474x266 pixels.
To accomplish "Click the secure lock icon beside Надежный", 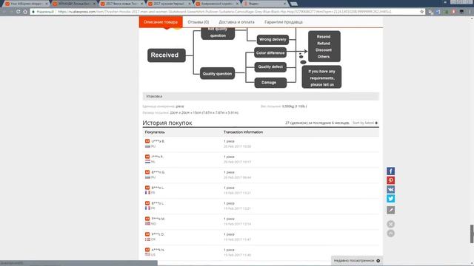I will (33, 12).
